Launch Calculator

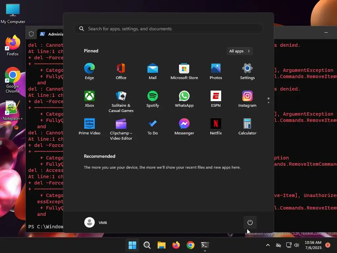pos(247,127)
